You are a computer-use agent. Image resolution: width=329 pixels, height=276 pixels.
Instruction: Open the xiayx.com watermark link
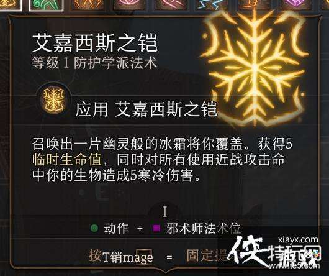tap(298, 239)
